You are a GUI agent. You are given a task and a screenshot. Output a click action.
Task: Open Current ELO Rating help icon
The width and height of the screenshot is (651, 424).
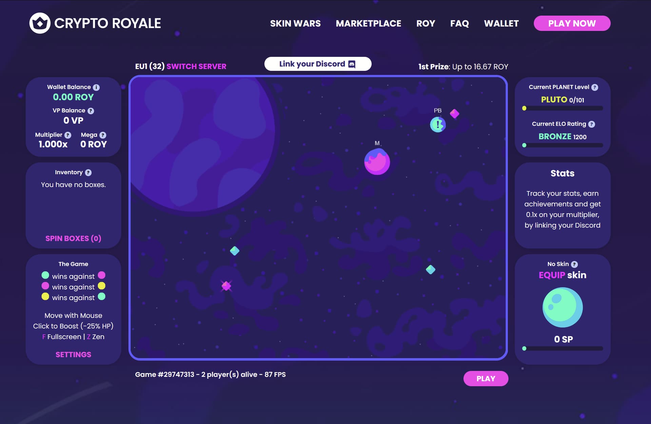point(592,124)
